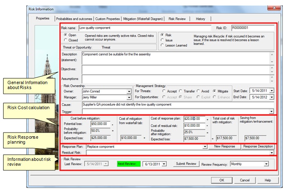Select the Open radio button
This screenshot has width=284, height=190.
66,35
